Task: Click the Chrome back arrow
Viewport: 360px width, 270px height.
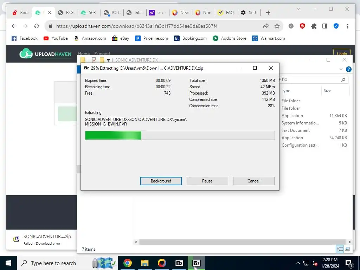Action: (x=14, y=26)
